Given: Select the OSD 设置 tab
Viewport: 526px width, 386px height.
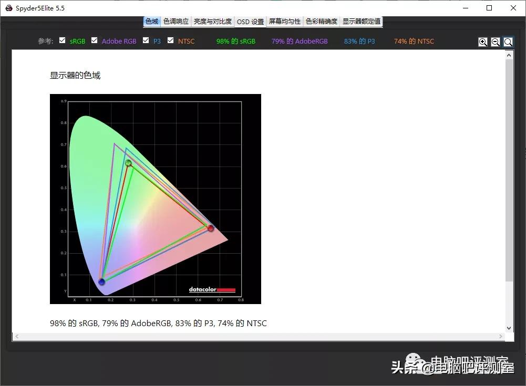Looking at the screenshot, I should 250,21.
